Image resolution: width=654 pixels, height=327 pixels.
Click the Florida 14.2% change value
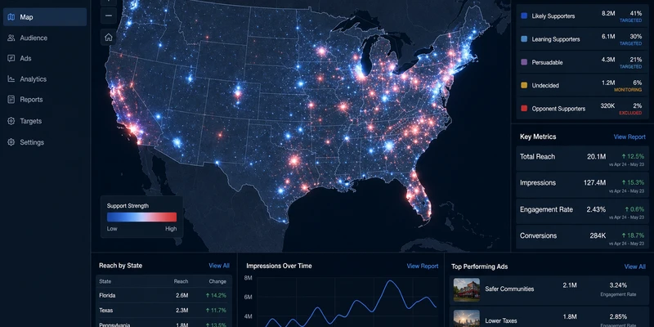(x=216, y=295)
